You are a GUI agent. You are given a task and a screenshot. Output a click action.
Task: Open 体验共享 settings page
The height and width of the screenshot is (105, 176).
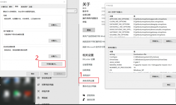46,91
